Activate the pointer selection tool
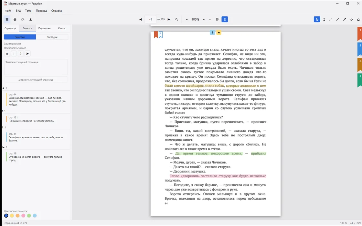 click(317, 19)
